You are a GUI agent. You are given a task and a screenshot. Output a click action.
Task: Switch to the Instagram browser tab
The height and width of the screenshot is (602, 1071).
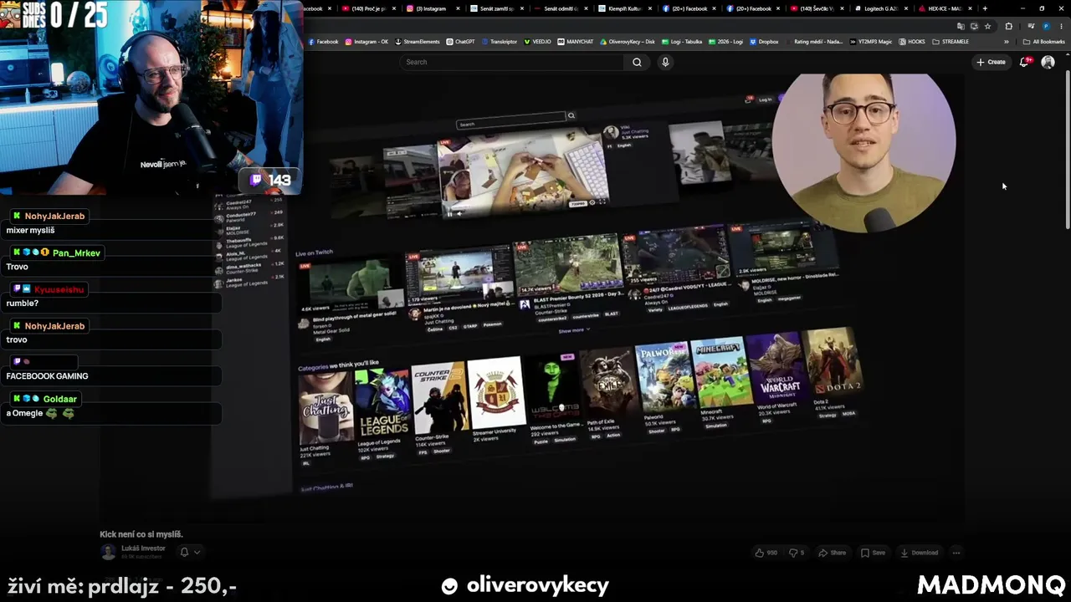click(432, 8)
